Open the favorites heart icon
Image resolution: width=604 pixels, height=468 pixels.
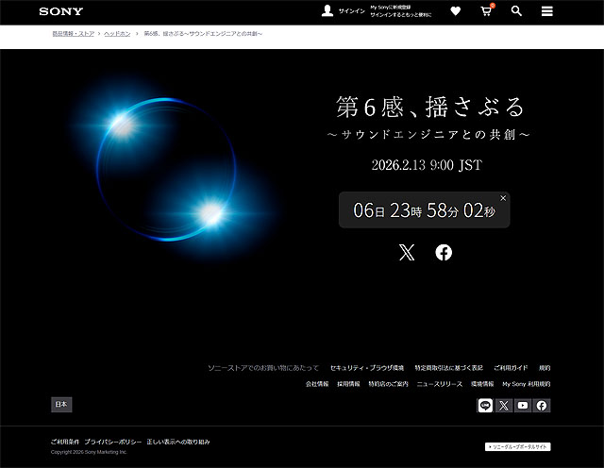[x=456, y=11]
